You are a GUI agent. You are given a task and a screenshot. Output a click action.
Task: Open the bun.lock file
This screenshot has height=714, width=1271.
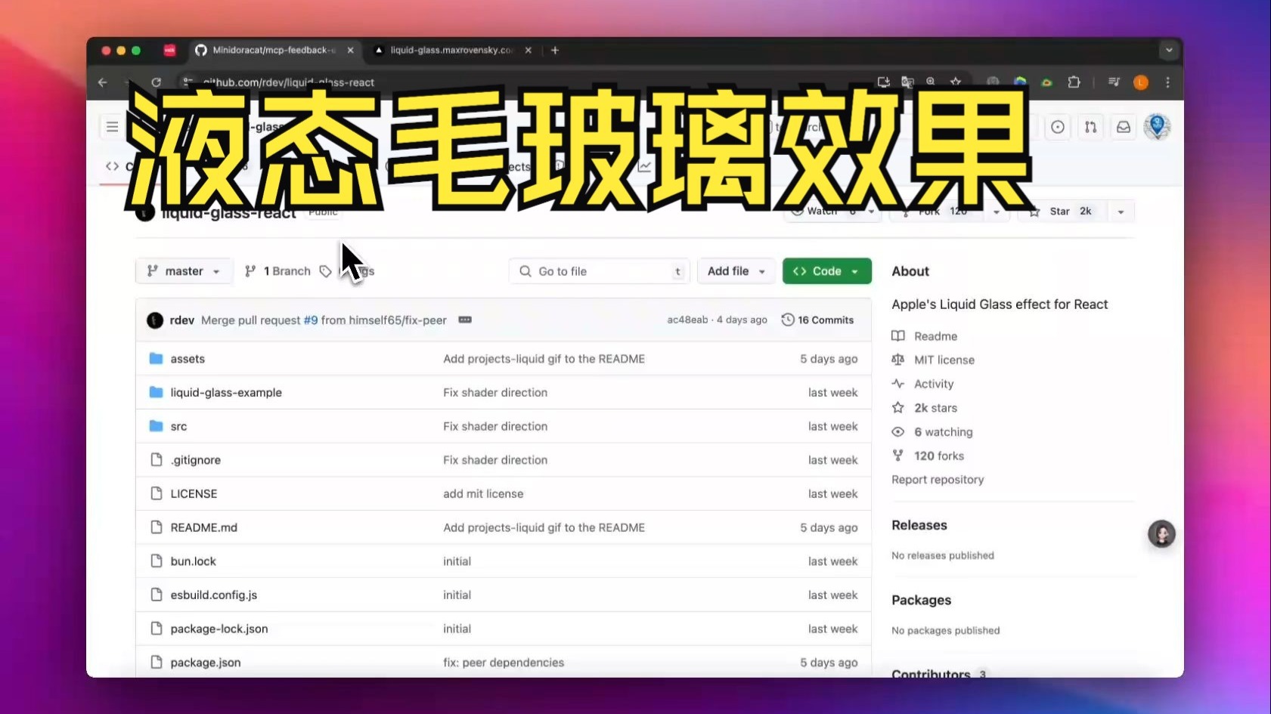(194, 561)
